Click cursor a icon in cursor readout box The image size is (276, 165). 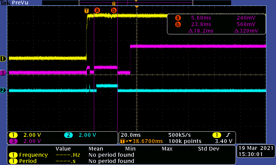tap(178, 18)
